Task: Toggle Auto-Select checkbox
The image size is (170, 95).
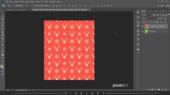Action: 14,6
